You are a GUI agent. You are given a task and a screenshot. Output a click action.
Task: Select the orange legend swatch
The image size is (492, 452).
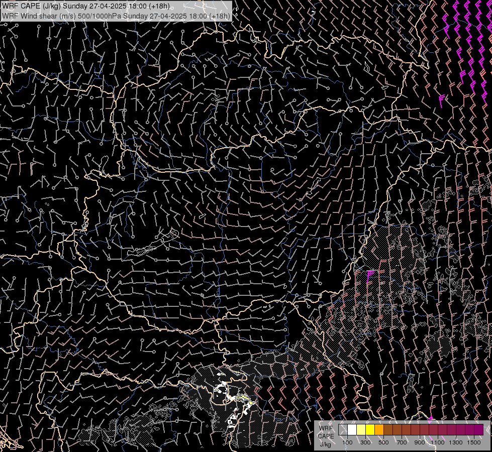pyautogui.click(x=379, y=429)
